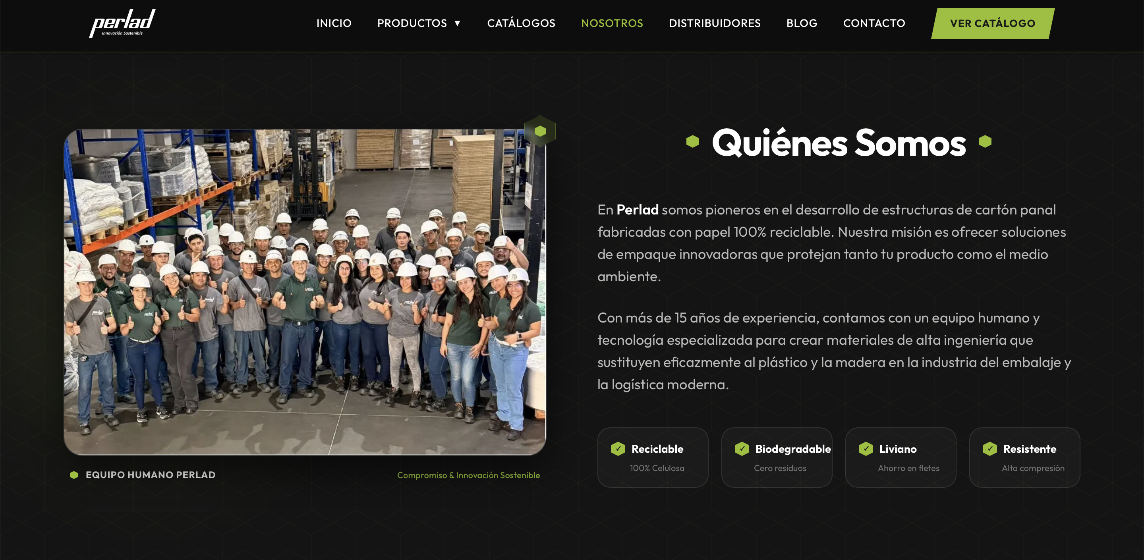Click Compromiso & Innovación Sostenible text
The width and height of the screenshot is (1144, 560).
tap(469, 475)
